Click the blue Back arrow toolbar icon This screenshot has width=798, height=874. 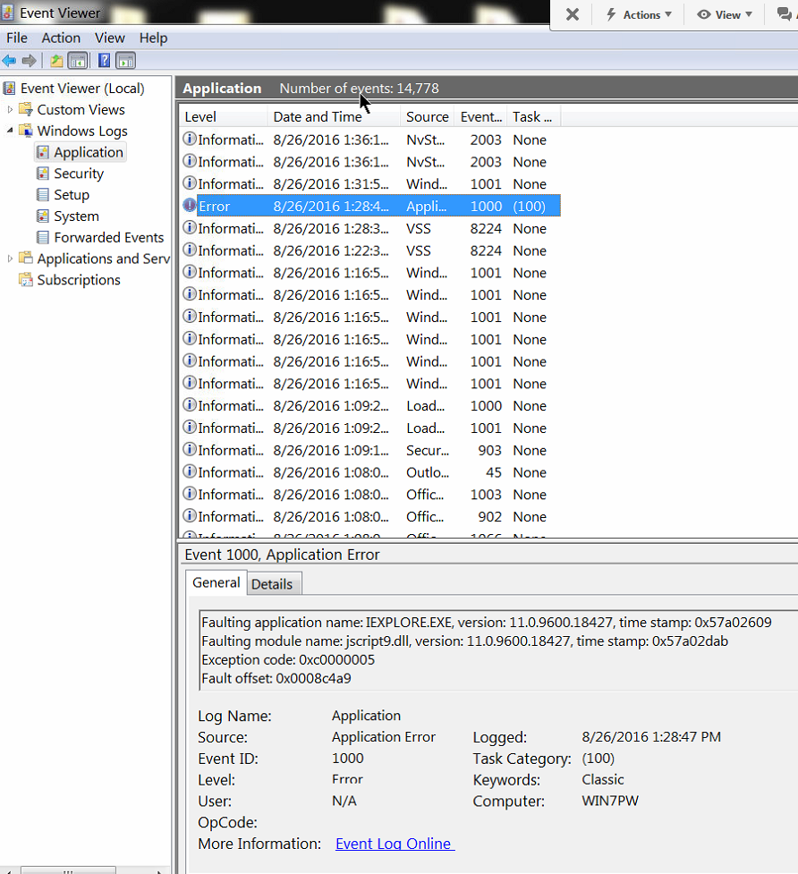(9, 61)
